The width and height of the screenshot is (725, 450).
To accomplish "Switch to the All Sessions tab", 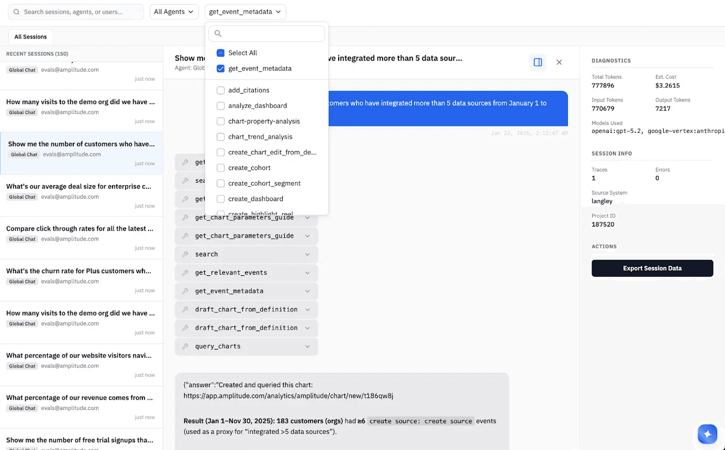I will click(30, 37).
